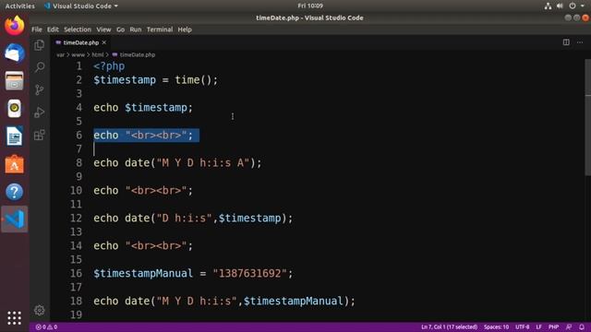
Task: Click Ln 7, Col 1 cursor position indicator
Action: pyautogui.click(x=449, y=327)
